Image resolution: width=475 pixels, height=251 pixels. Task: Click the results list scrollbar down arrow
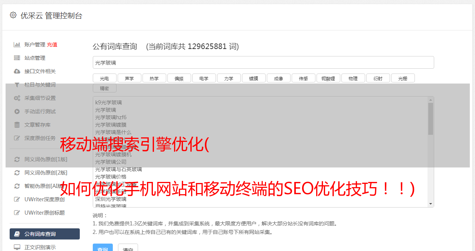430,204
